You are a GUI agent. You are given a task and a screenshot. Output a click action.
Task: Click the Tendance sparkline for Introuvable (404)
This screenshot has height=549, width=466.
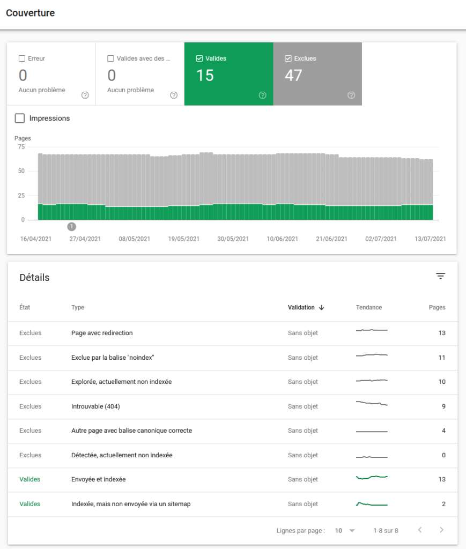(x=371, y=404)
